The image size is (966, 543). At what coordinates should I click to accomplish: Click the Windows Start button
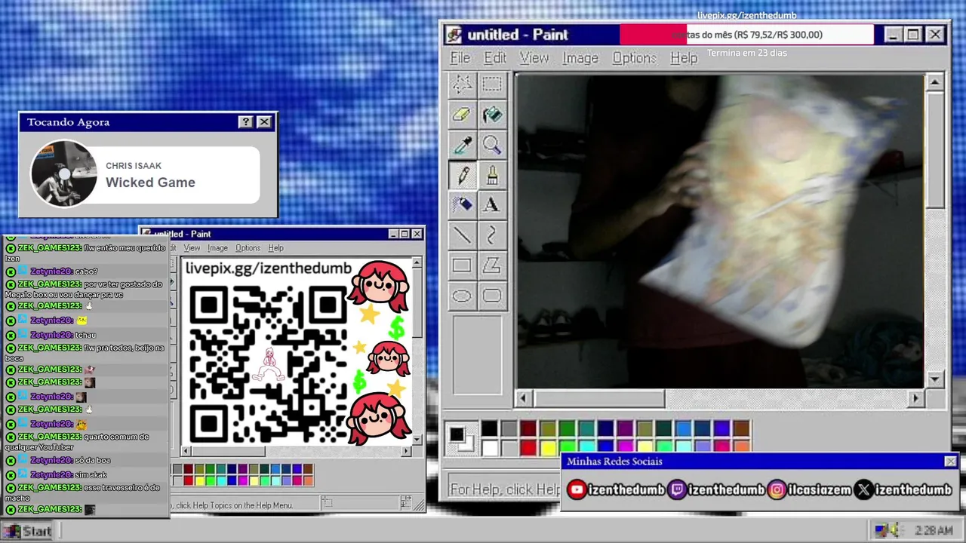[x=29, y=531]
